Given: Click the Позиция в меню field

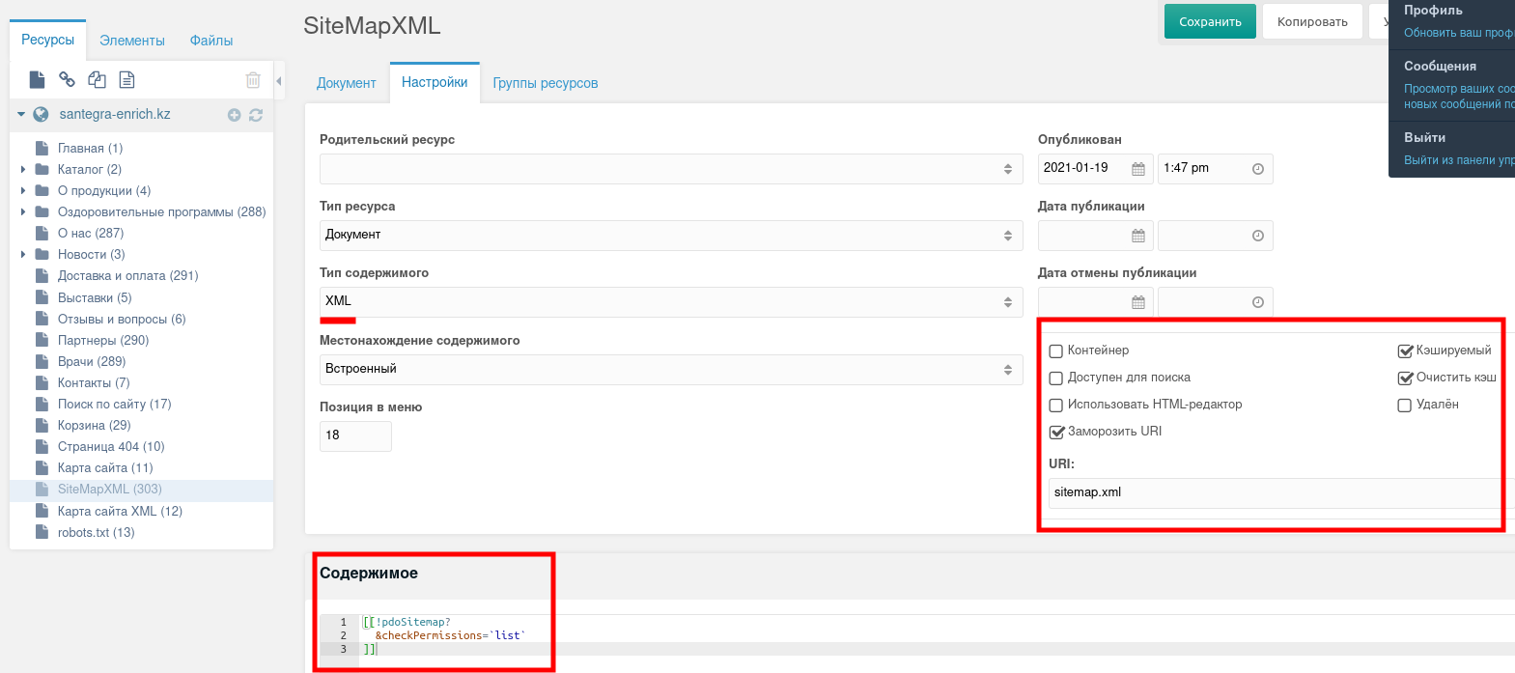Looking at the screenshot, I should click(x=355, y=435).
